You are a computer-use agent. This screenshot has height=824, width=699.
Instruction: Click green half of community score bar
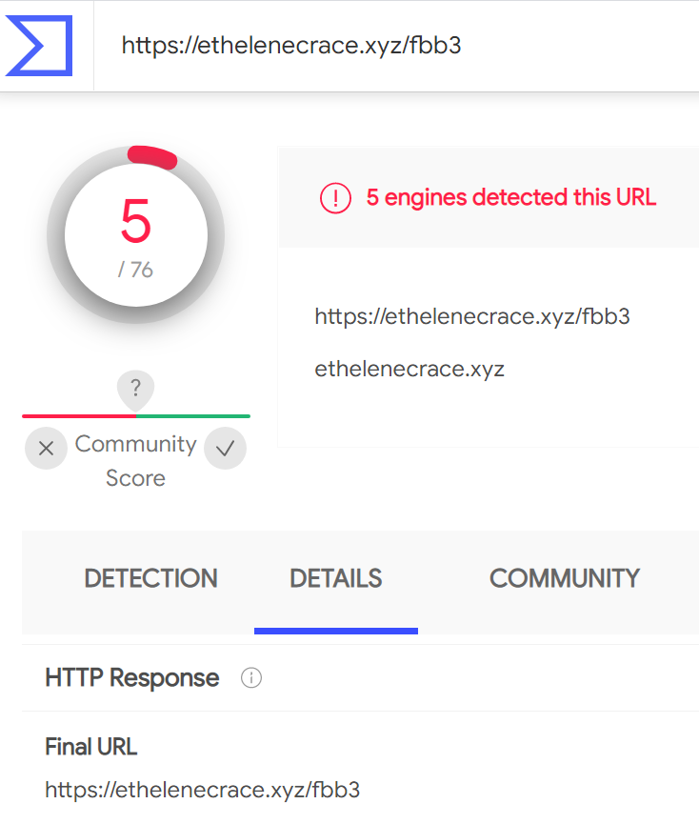[194, 416]
